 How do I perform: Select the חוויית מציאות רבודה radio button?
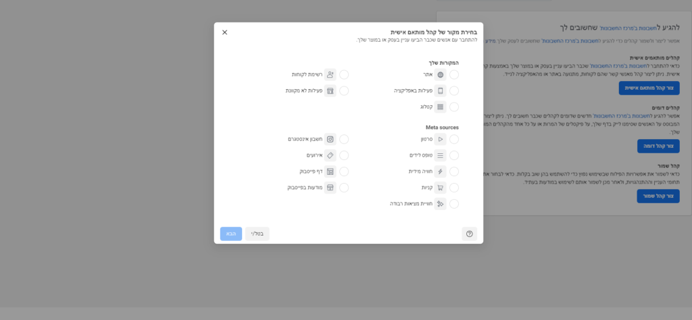453,204
